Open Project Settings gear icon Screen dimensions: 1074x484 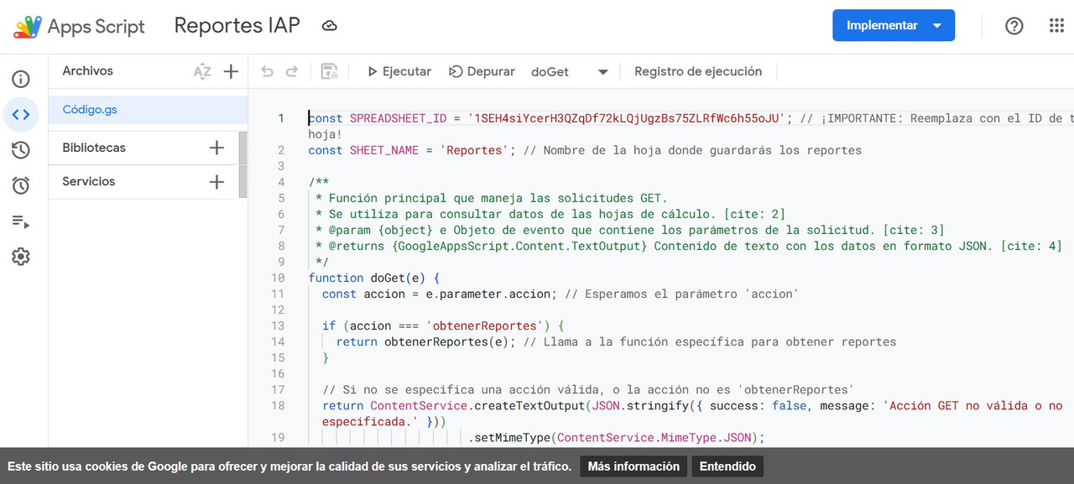(x=21, y=257)
